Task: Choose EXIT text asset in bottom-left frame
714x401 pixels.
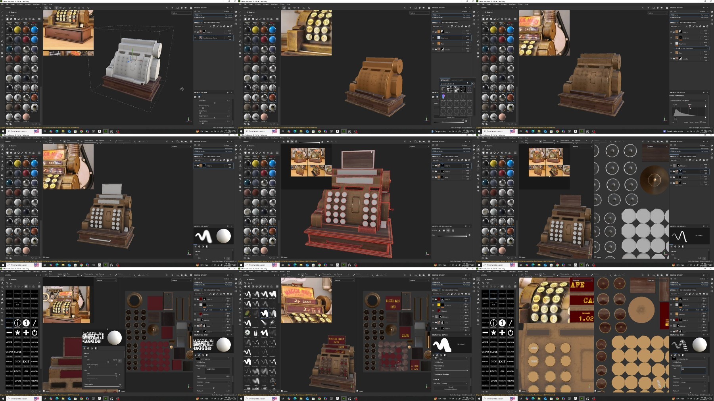Action: tap(26, 361)
